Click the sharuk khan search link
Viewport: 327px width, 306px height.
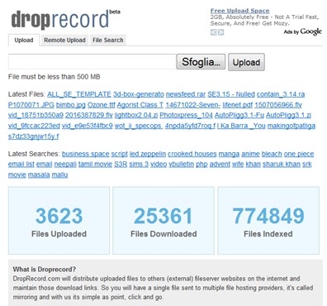(x=282, y=165)
